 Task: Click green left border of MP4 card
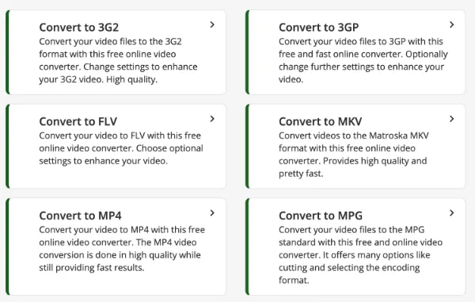(8, 247)
